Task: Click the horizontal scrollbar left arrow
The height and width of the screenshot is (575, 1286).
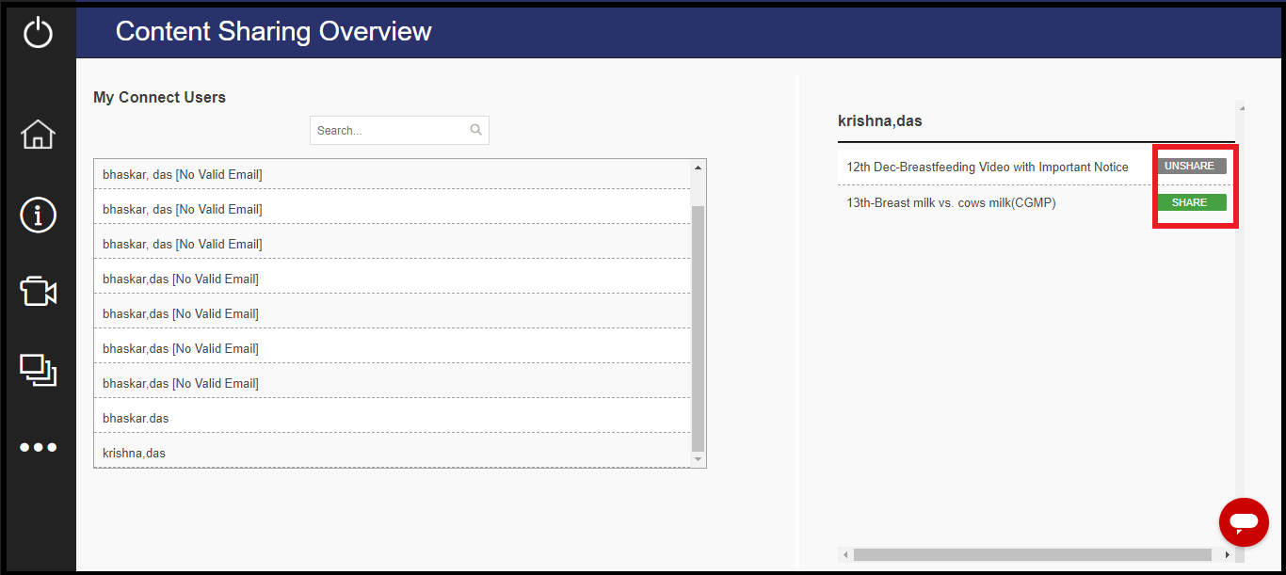Action: coord(845,555)
